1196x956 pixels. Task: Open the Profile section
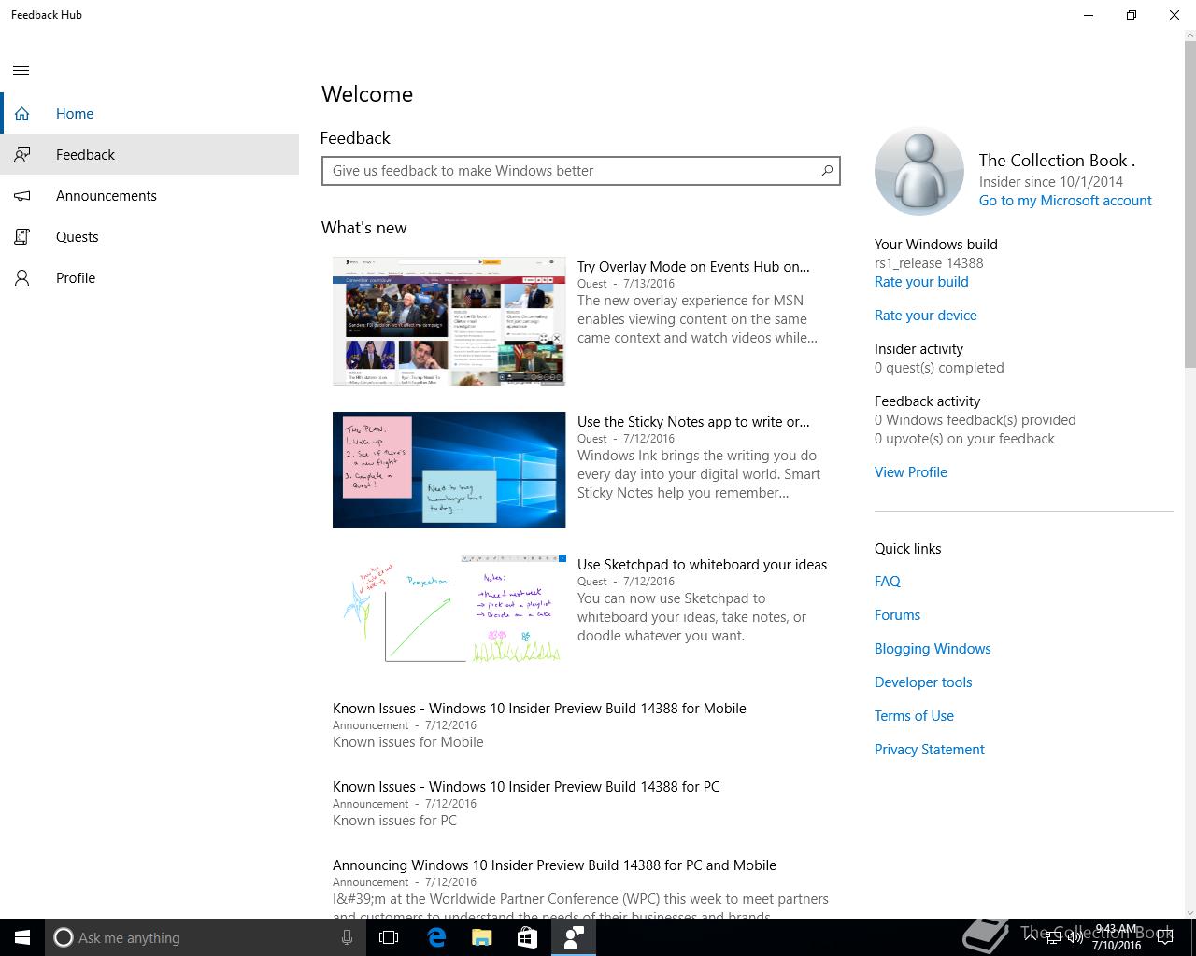click(x=149, y=278)
